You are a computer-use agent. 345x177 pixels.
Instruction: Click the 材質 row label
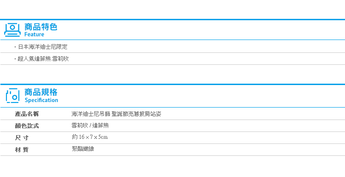pyautogui.click(x=22, y=150)
